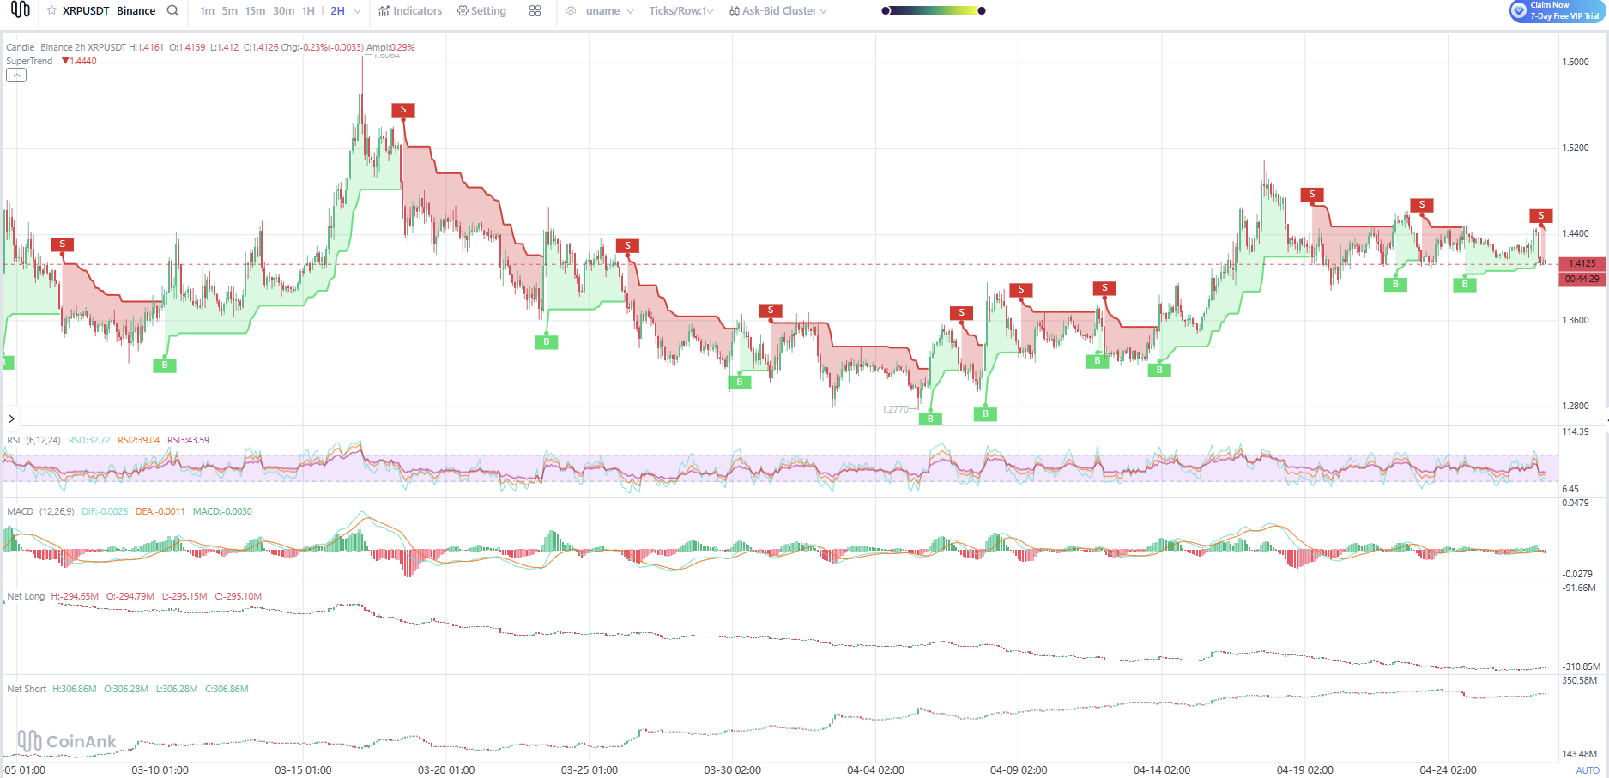Open chart Setting gear
Image resolution: width=1609 pixels, height=778 pixels.
(481, 11)
